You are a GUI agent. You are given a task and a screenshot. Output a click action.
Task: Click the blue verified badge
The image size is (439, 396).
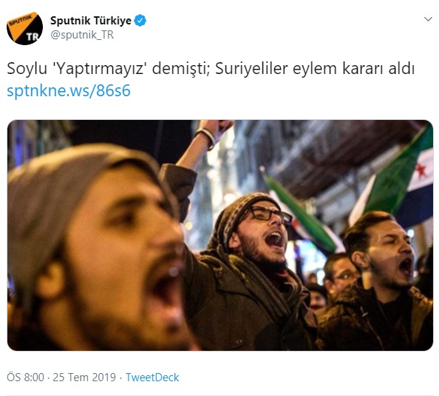click(x=140, y=21)
